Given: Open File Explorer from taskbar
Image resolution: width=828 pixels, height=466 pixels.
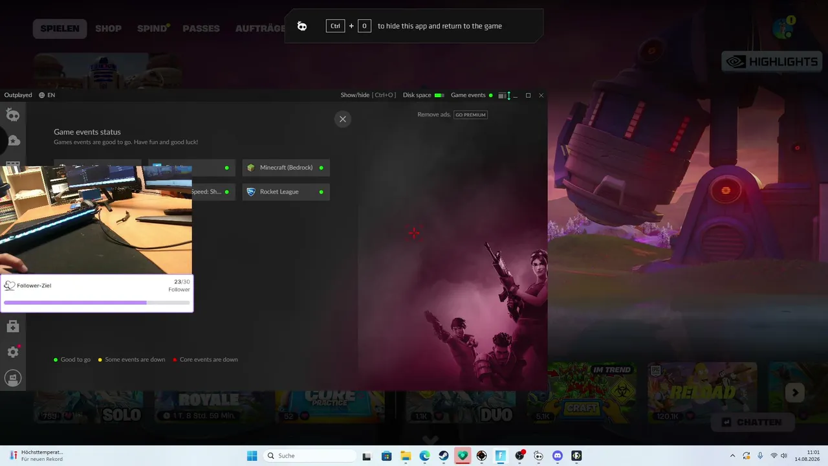Looking at the screenshot, I should [406, 456].
